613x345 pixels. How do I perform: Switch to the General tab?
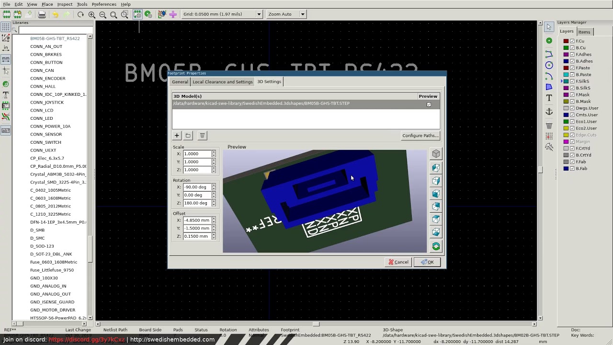click(x=180, y=82)
